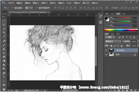
Task: Filter layers by smart object icon
Action: (x=134, y=37)
